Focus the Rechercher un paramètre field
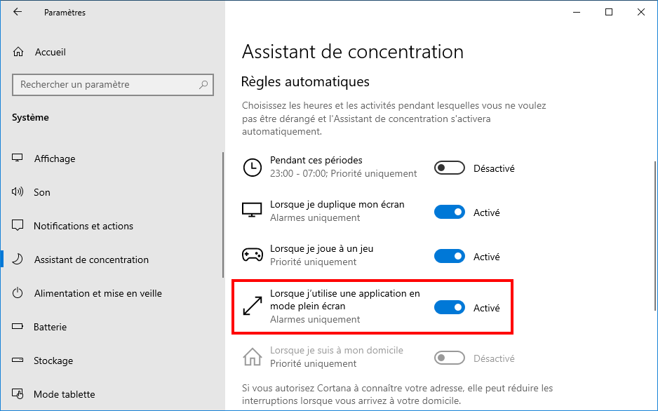The image size is (658, 411). point(113,85)
